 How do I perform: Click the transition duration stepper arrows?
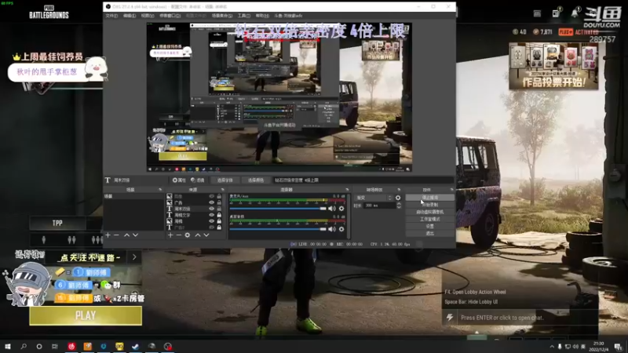click(x=399, y=206)
